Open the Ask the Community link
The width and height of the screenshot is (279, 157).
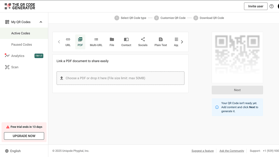pyautogui.click(x=232, y=151)
